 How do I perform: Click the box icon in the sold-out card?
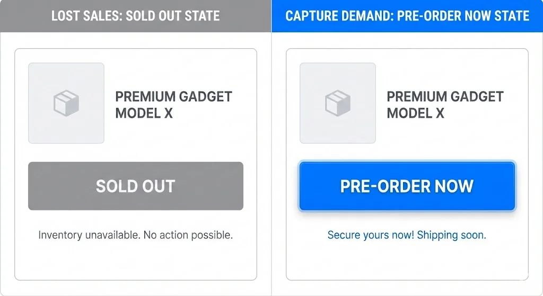(66, 103)
